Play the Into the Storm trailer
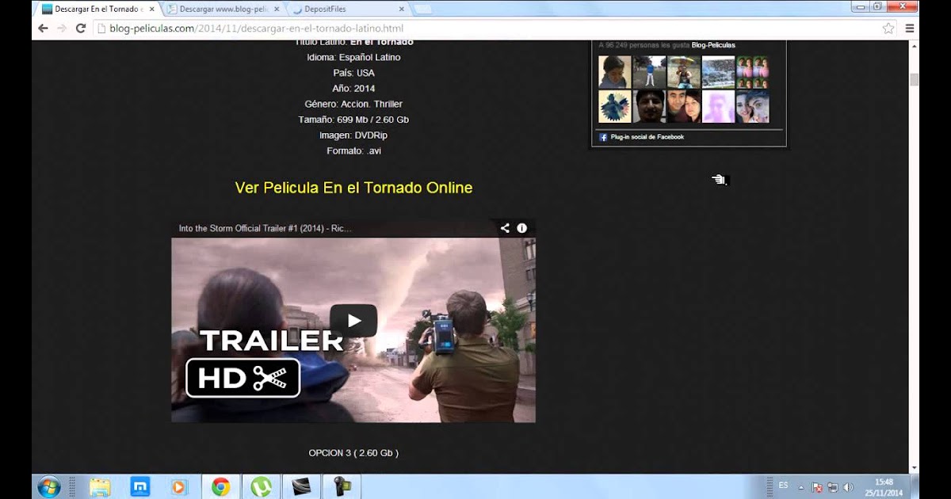The width and height of the screenshot is (951, 499). 353,321
